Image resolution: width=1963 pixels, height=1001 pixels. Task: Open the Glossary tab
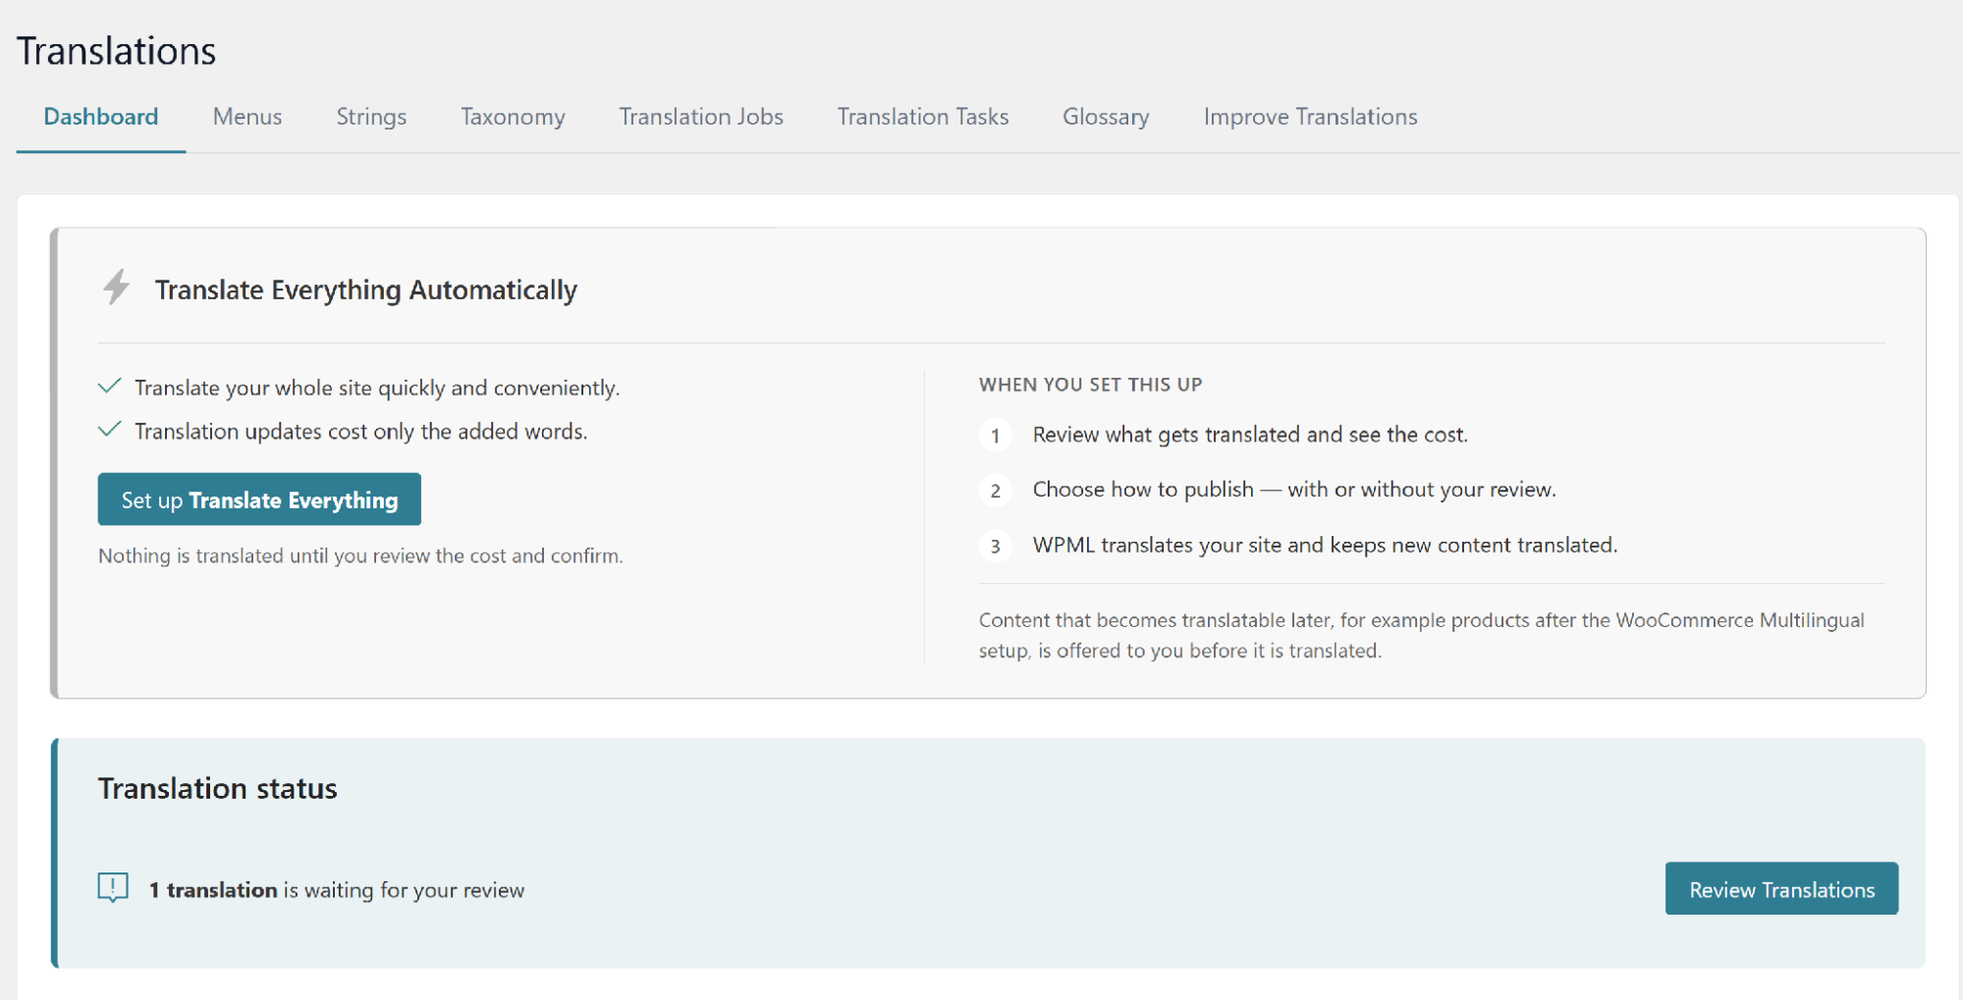tap(1106, 117)
